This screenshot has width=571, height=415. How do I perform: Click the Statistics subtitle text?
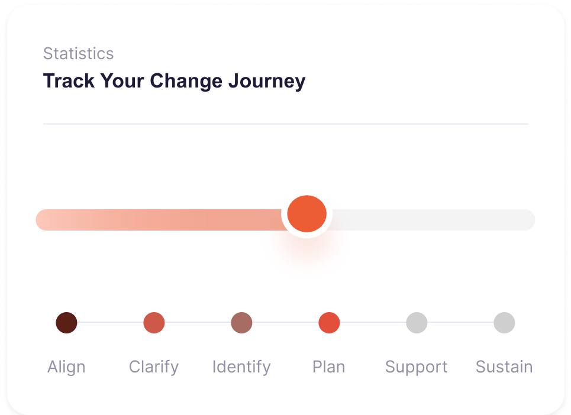click(x=78, y=53)
